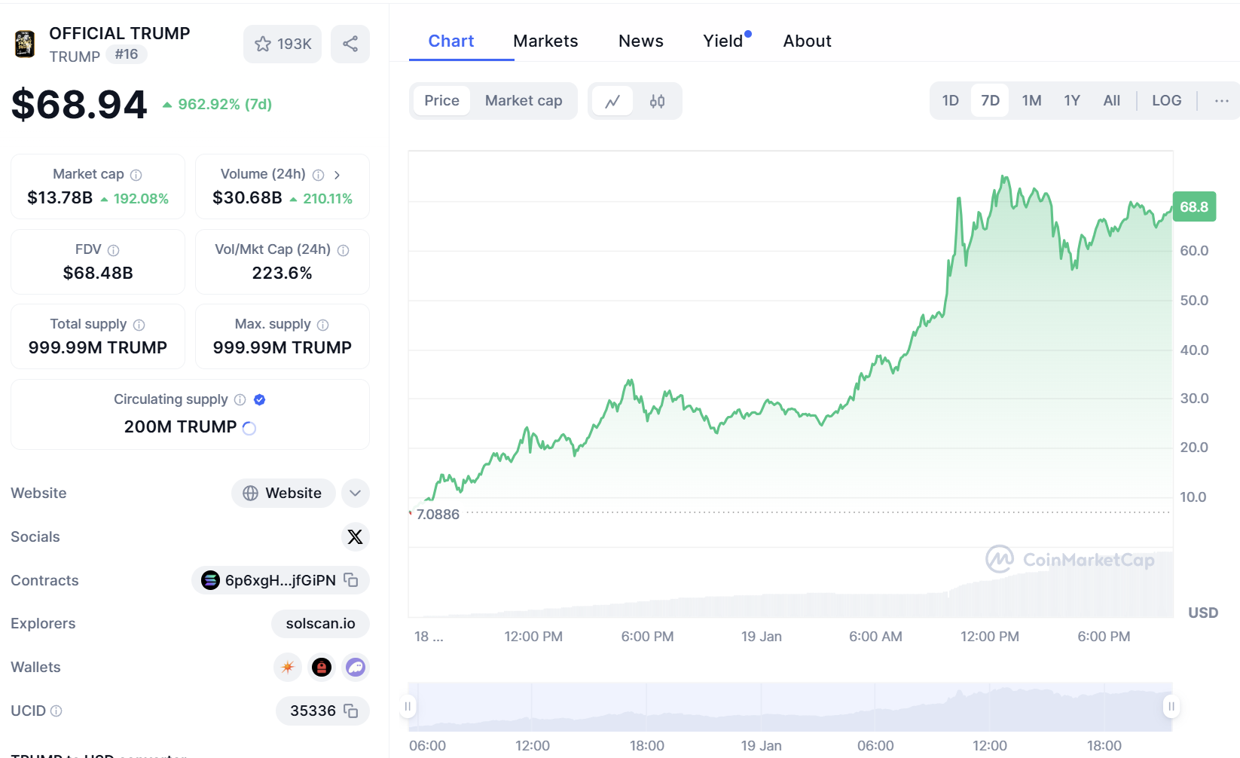Open the Website link button
This screenshot has width=1240, height=758.
coord(283,493)
